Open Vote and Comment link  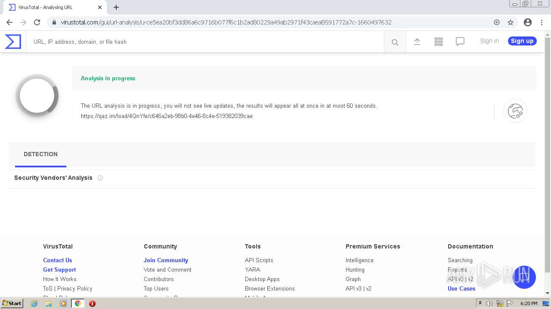pyautogui.click(x=167, y=270)
